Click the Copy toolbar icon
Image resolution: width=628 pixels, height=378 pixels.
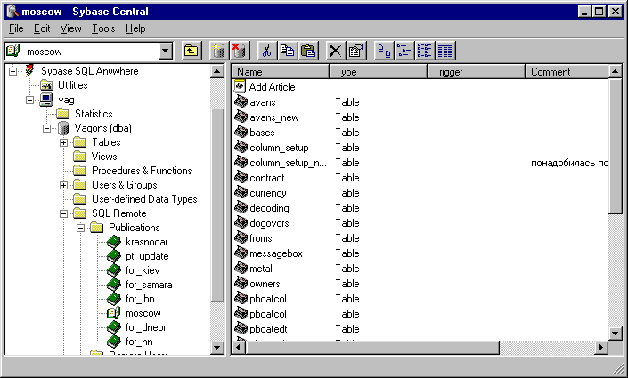[x=287, y=51]
